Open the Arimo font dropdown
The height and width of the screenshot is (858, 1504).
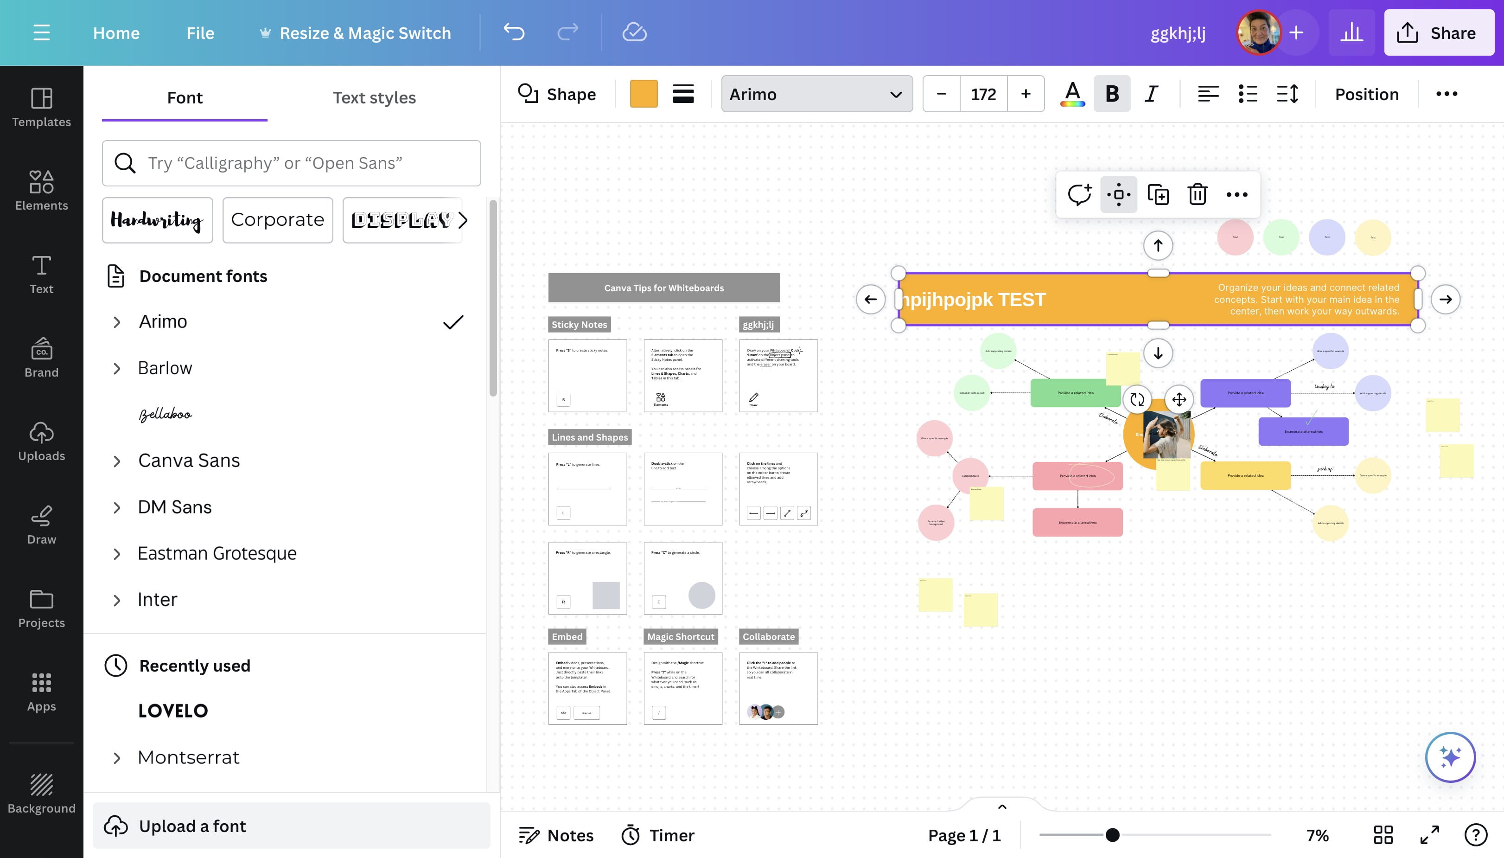[816, 94]
